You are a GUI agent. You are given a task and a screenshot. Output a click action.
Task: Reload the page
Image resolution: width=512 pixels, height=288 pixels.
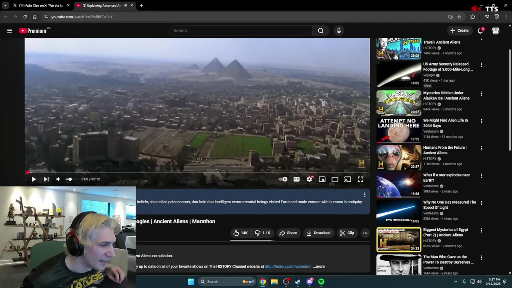25,17
